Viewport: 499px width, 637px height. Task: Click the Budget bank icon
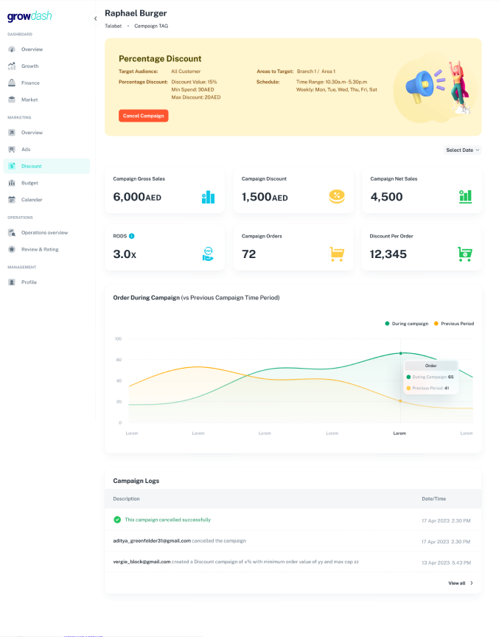12,183
